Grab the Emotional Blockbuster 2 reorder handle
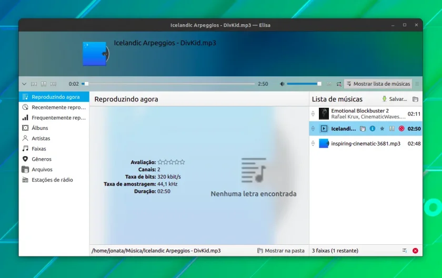 [313, 114]
